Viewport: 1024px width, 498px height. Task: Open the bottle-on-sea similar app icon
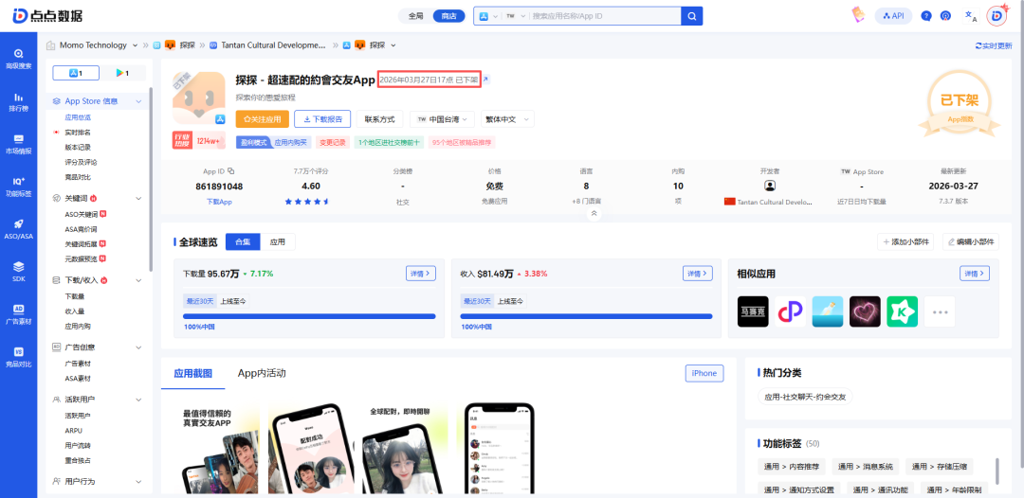click(828, 312)
